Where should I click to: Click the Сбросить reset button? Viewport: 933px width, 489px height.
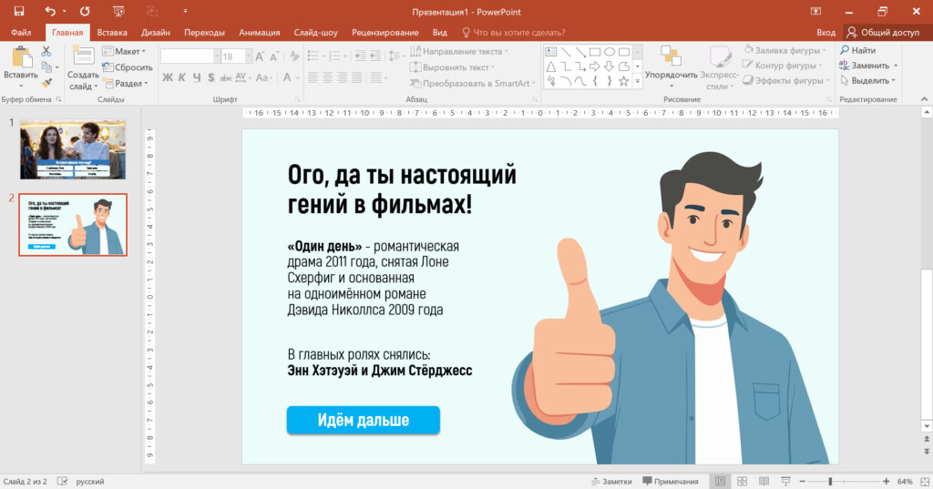click(128, 67)
